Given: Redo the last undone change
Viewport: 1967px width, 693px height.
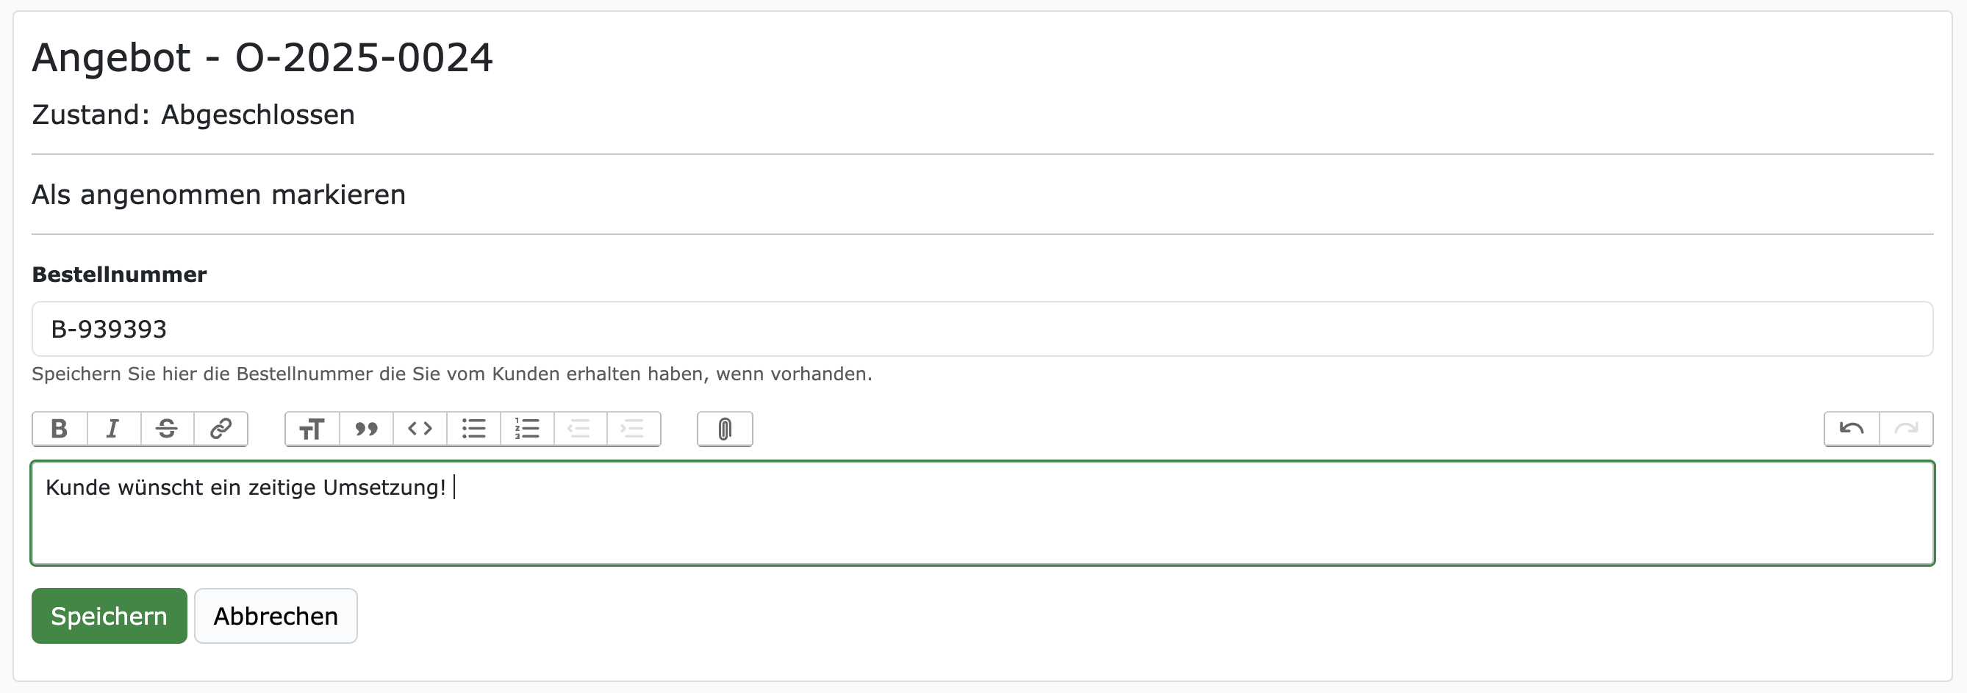Looking at the screenshot, I should click(1906, 429).
